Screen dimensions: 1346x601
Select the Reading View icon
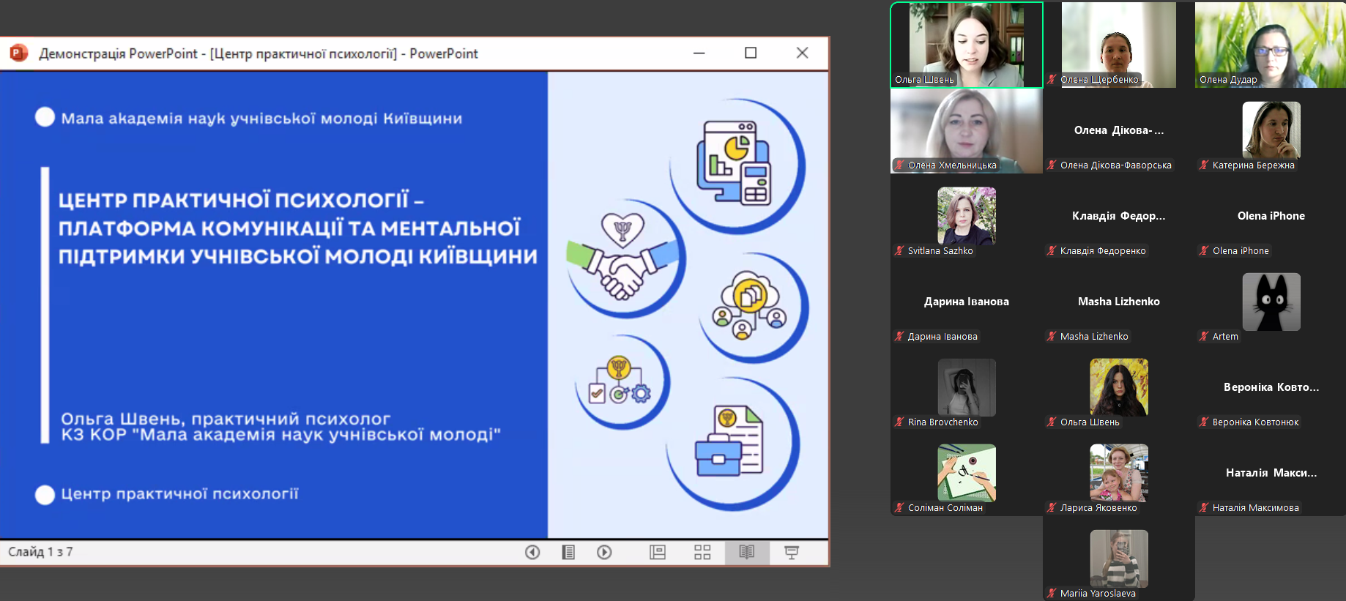pyautogui.click(x=747, y=552)
